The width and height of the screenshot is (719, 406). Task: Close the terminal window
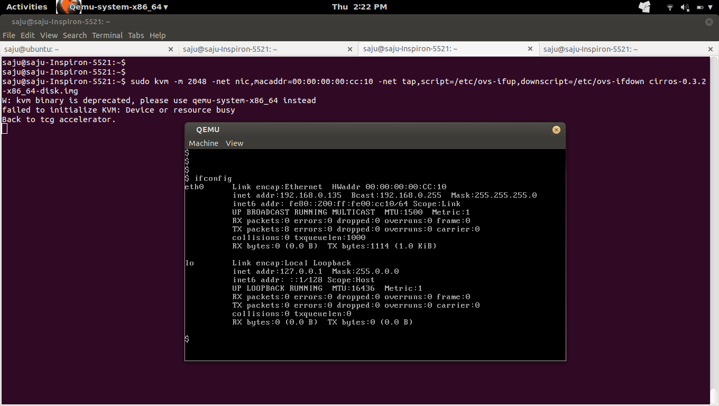[x=709, y=22]
